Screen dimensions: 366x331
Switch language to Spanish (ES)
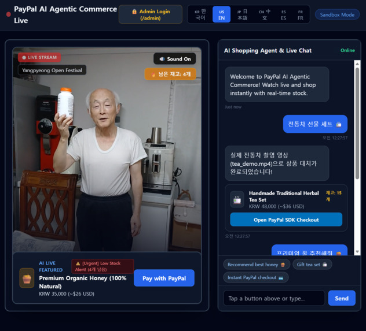pos(283,14)
